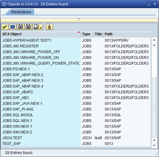
Task: Confirm selection with green checkmark icon
Action: pyautogui.click(x=5, y=27)
